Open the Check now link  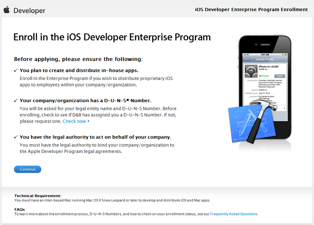point(74,121)
